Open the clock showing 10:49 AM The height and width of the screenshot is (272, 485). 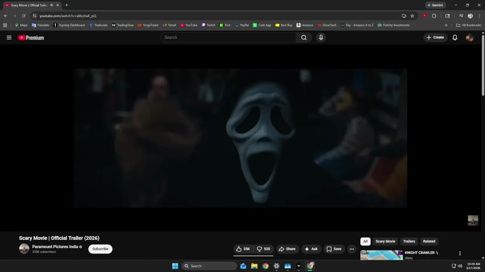[474, 266]
